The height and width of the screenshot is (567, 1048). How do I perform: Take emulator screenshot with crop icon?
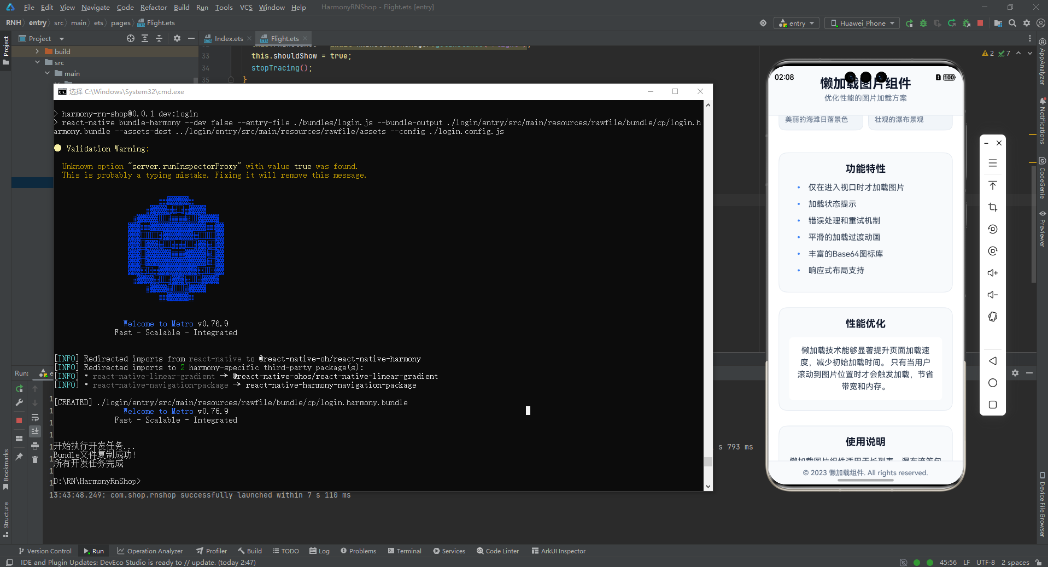pos(993,207)
